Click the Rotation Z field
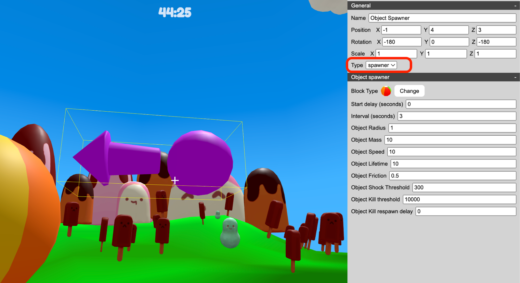The width and height of the screenshot is (520, 283). [x=497, y=42]
